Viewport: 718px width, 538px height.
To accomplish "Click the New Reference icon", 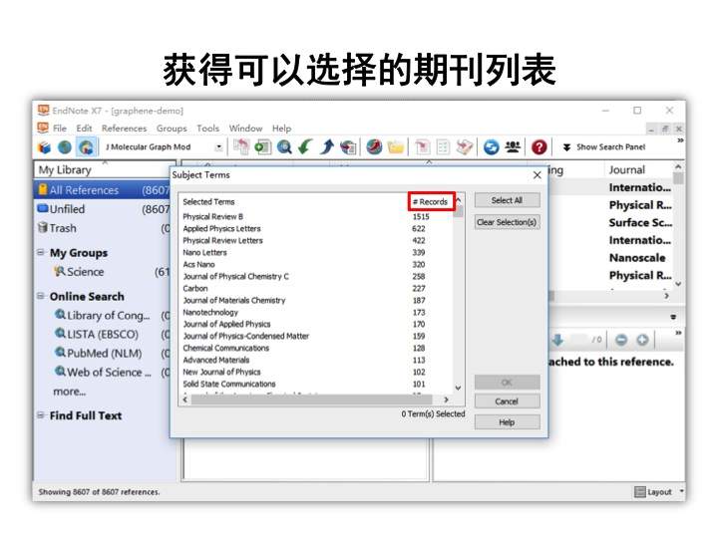I will (262, 146).
